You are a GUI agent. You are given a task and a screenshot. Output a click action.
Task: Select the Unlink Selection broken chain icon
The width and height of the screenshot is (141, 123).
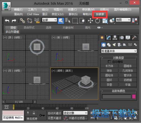point(30,21)
